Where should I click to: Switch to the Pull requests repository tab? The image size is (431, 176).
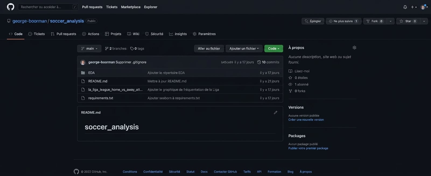click(x=64, y=34)
